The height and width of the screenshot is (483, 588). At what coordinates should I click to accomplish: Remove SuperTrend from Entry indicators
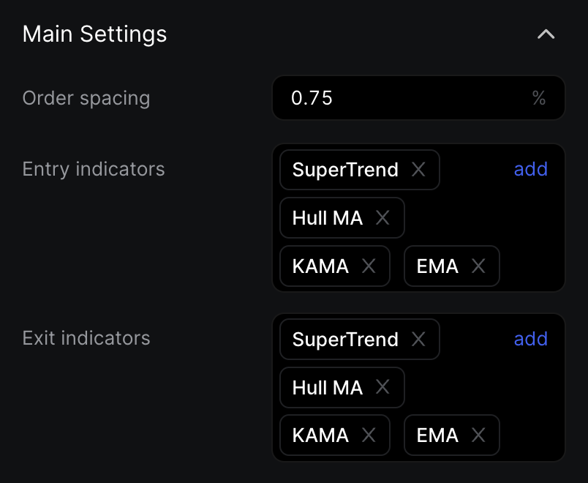418,170
